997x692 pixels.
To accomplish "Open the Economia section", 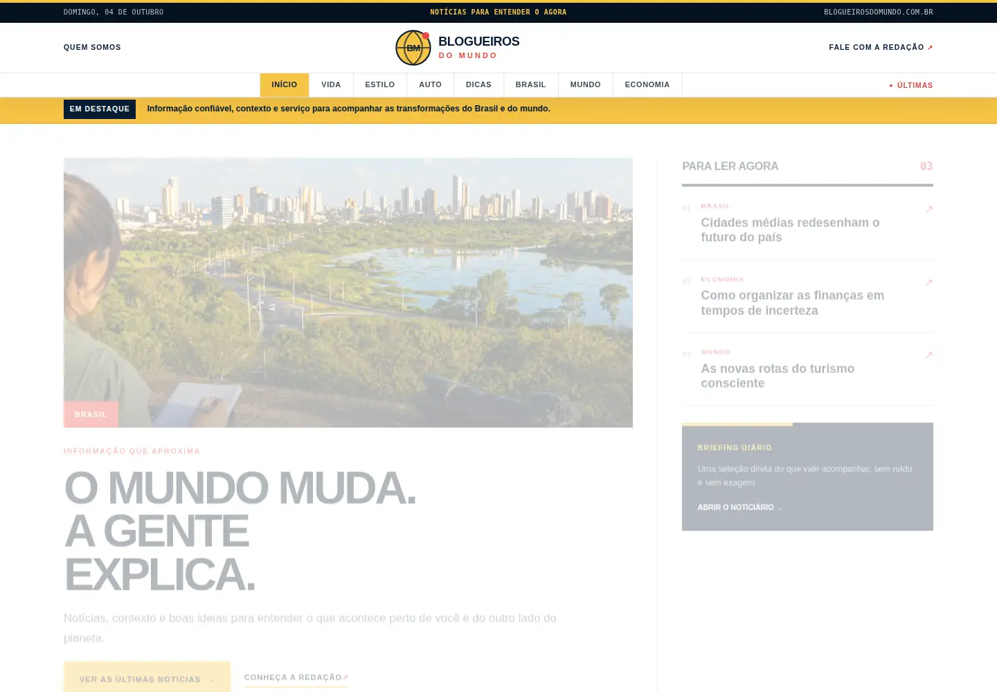I will (x=647, y=85).
